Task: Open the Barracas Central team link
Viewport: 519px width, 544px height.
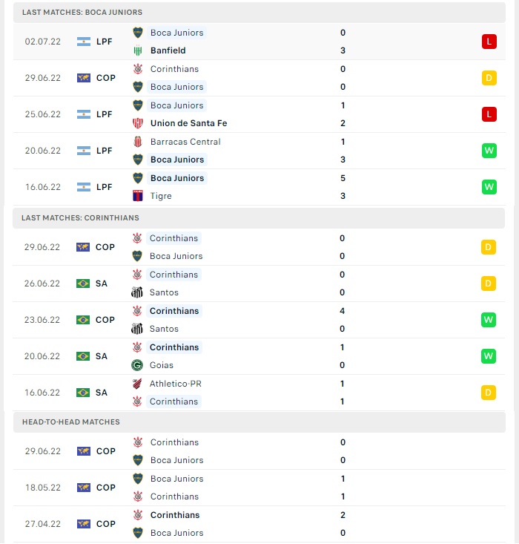Action: tap(185, 142)
